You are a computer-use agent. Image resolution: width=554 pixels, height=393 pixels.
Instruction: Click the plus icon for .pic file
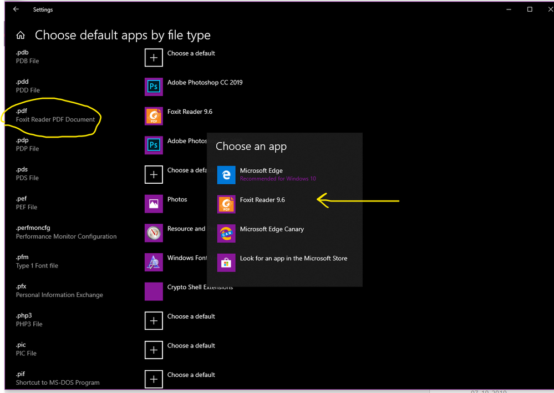154,350
